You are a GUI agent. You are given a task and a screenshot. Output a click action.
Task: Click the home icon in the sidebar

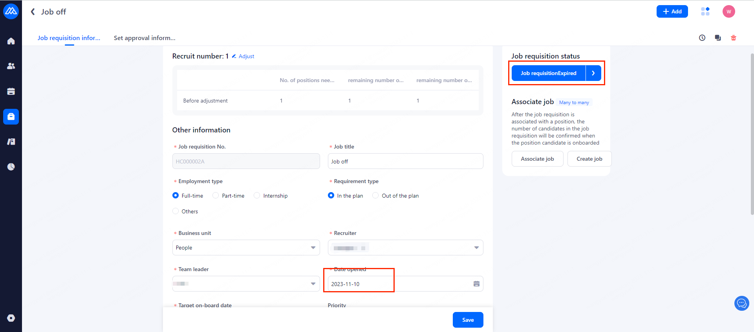(11, 41)
